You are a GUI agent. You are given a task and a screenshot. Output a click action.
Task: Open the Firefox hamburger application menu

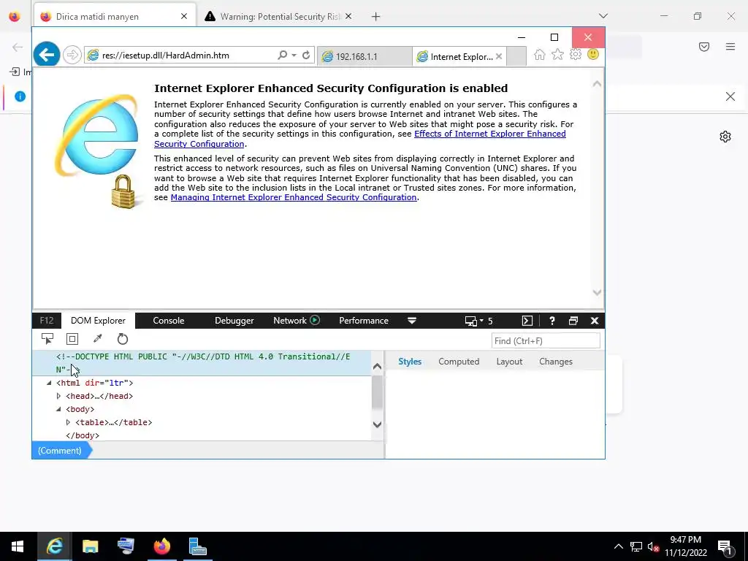730,47
